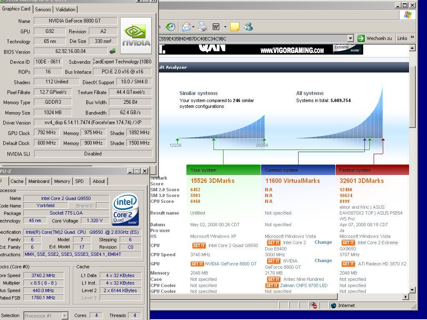The width and height of the screenshot is (427, 320).
Task: Click GET IT badge for Intel Core 2 Quad Q9550
Action: (x=199, y=245)
